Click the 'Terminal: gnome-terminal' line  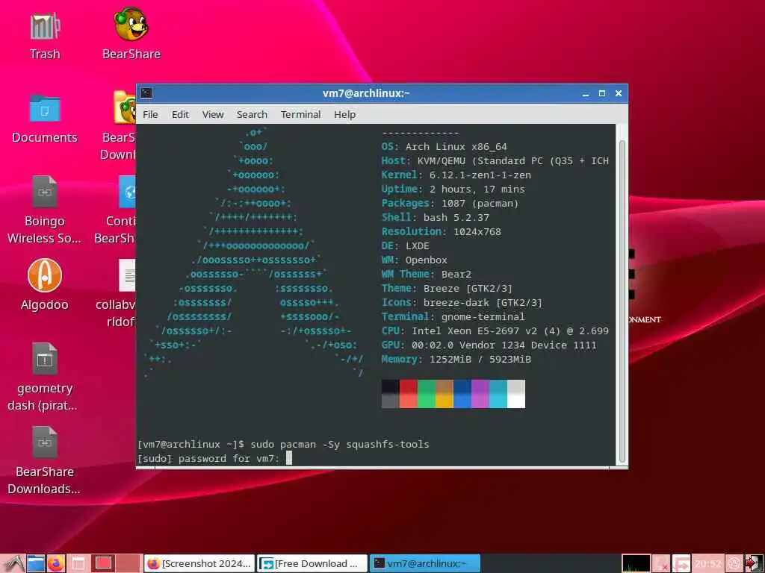[453, 316]
